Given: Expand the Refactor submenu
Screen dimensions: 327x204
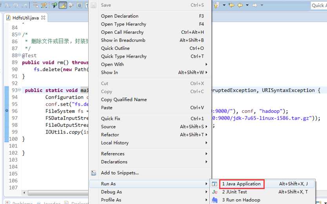Looking at the screenshot, I should point(206,135).
